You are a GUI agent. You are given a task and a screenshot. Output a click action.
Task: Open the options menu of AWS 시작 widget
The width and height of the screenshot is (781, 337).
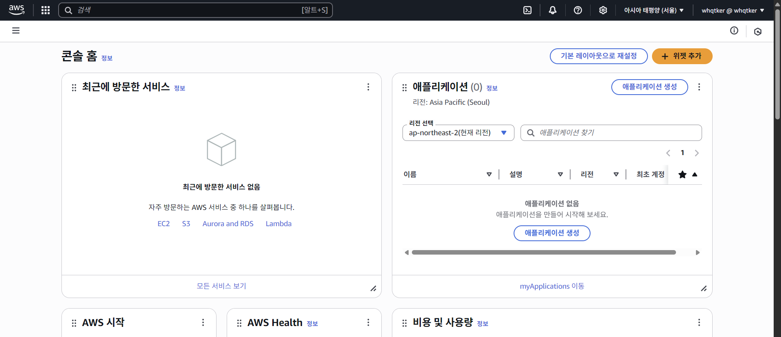pyautogui.click(x=203, y=322)
